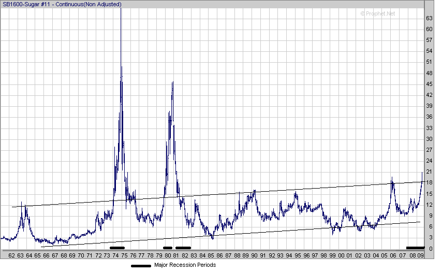Click year label 74 on time axis
442x272 pixels.
(x=115, y=255)
